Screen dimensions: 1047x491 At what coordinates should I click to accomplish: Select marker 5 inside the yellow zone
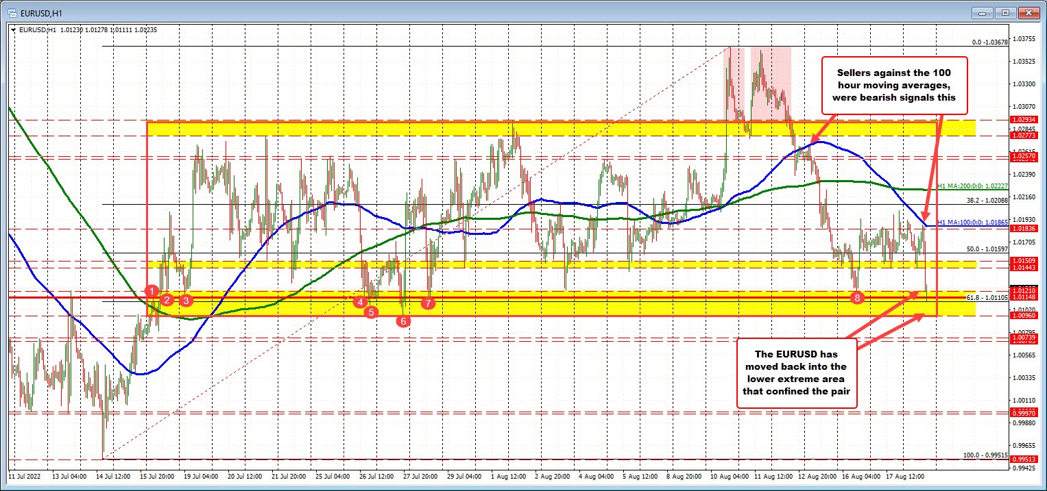point(371,312)
